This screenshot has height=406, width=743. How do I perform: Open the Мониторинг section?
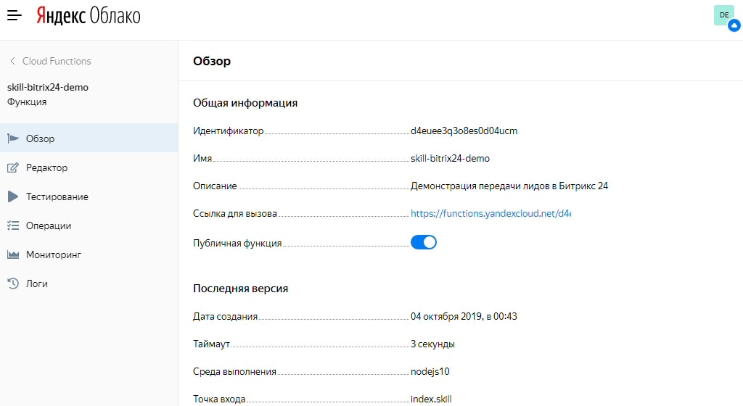[54, 254]
